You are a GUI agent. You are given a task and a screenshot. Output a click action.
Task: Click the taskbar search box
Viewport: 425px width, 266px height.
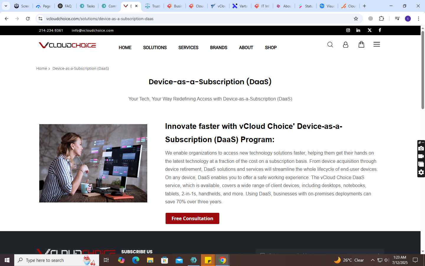click(57, 260)
